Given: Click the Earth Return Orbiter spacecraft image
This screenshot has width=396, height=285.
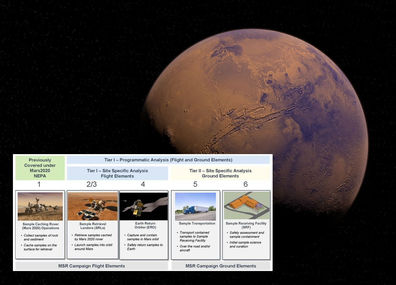Looking at the screenshot, I should click(x=143, y=206).
